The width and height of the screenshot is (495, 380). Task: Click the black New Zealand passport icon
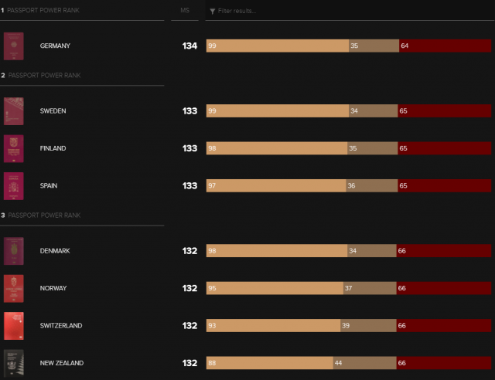point(14,363)
